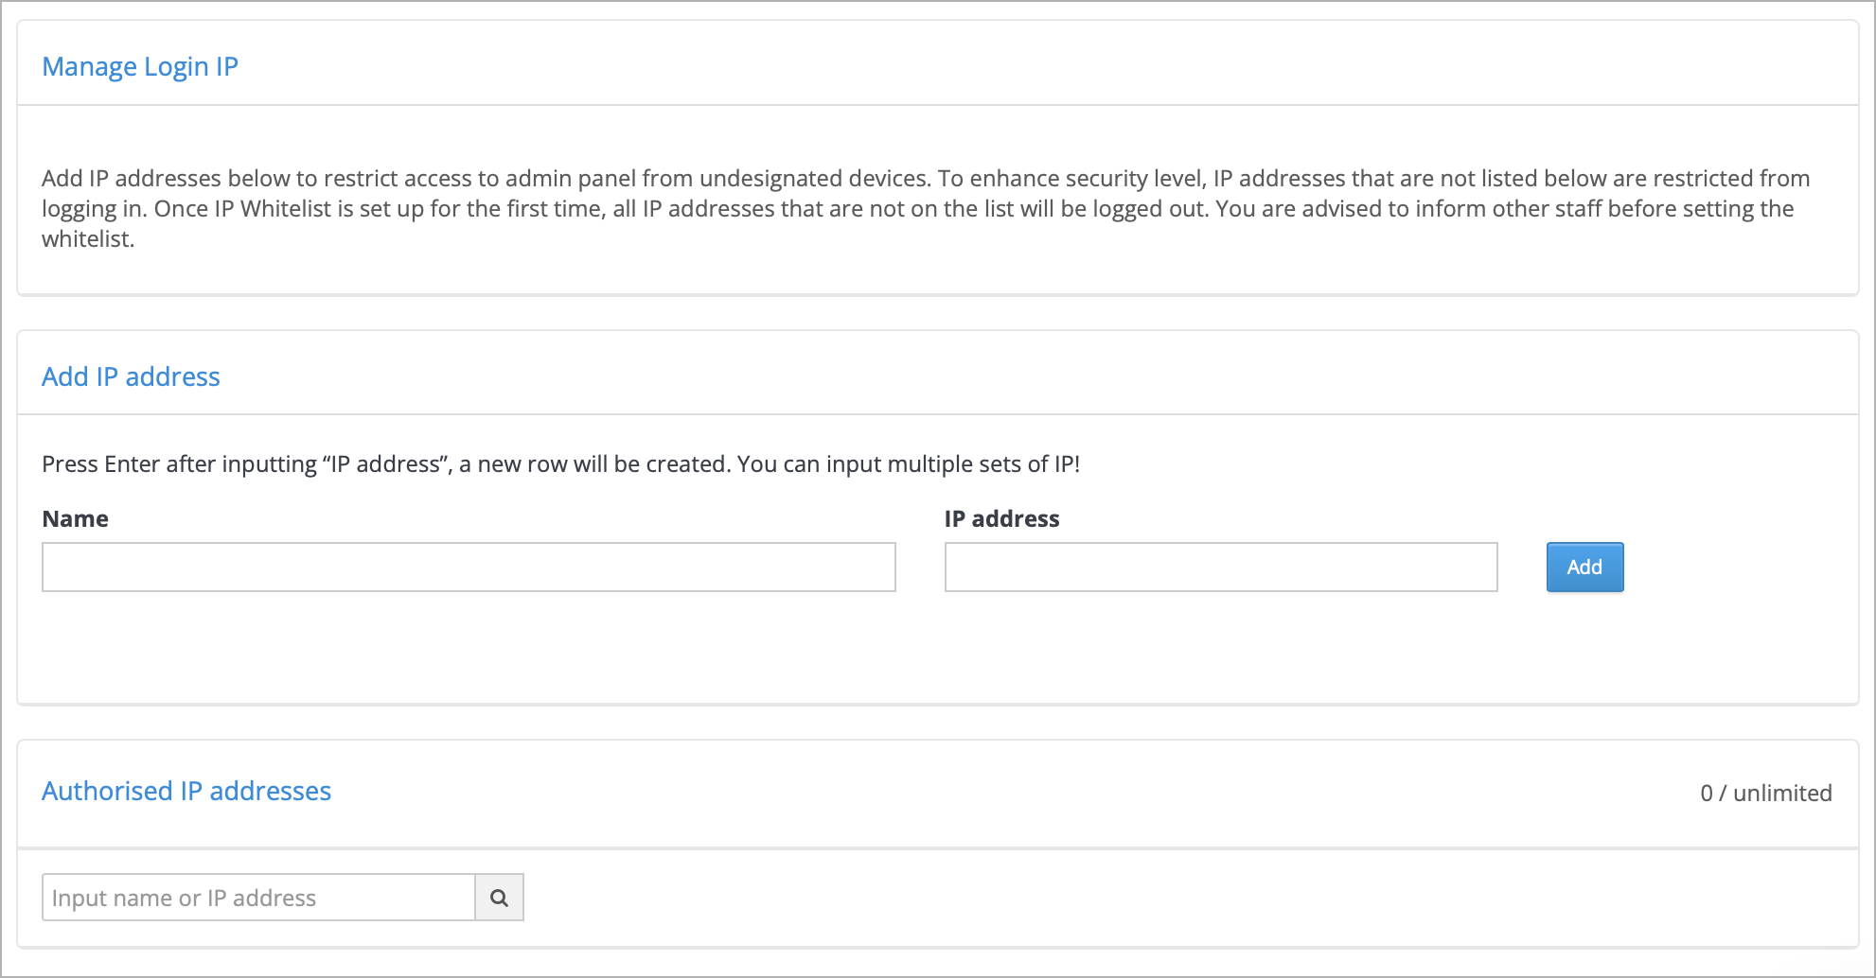
Task: Click the bold 'Name' field label
Action: [76, 518]
